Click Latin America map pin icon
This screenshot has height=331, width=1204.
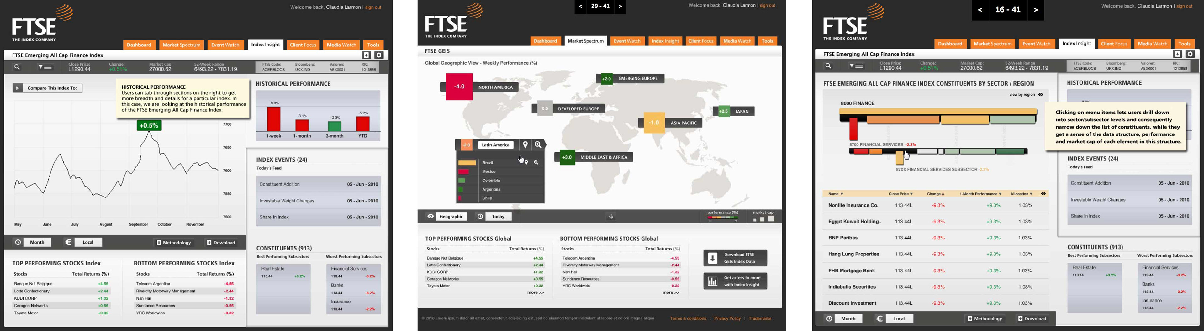click(x=525, y=145)
